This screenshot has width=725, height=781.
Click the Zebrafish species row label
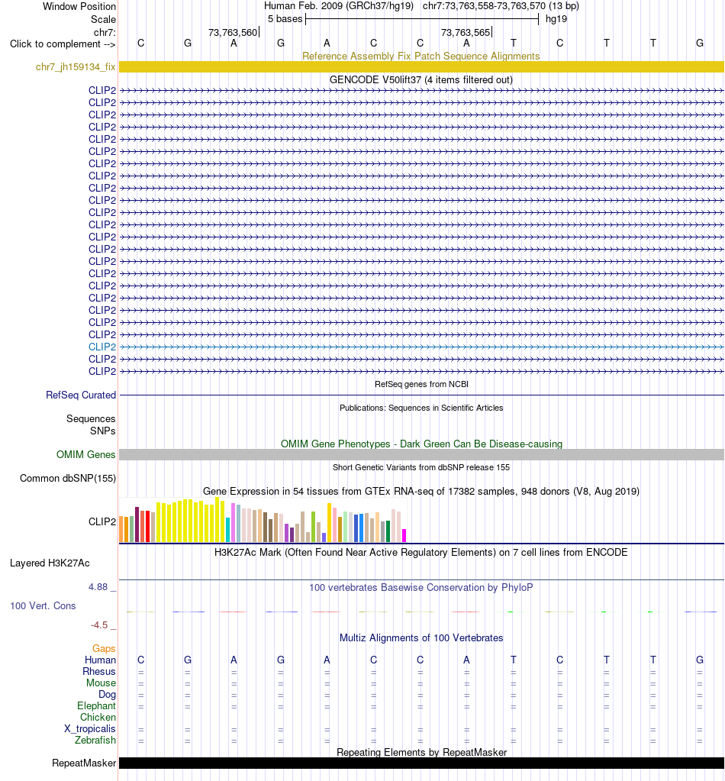(x=95, y=741)
